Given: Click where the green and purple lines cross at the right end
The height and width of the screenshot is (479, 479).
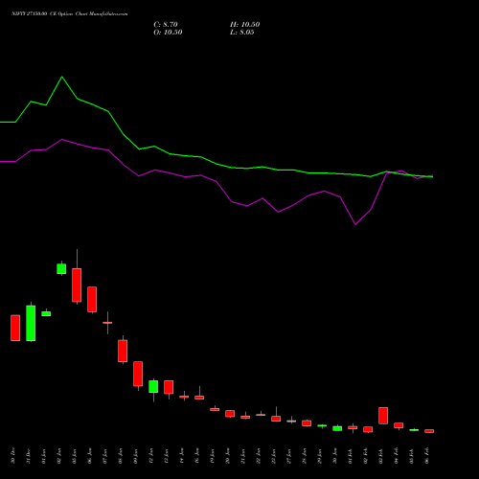Looking at the screenshot, I should pyautogui.click(x=429, y=176).
